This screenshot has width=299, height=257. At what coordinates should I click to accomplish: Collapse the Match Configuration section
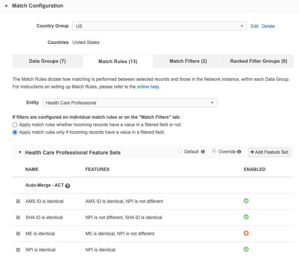coord(6,6)
